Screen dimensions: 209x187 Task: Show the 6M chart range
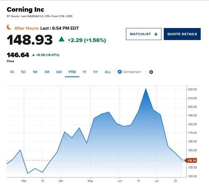[59, 72]
